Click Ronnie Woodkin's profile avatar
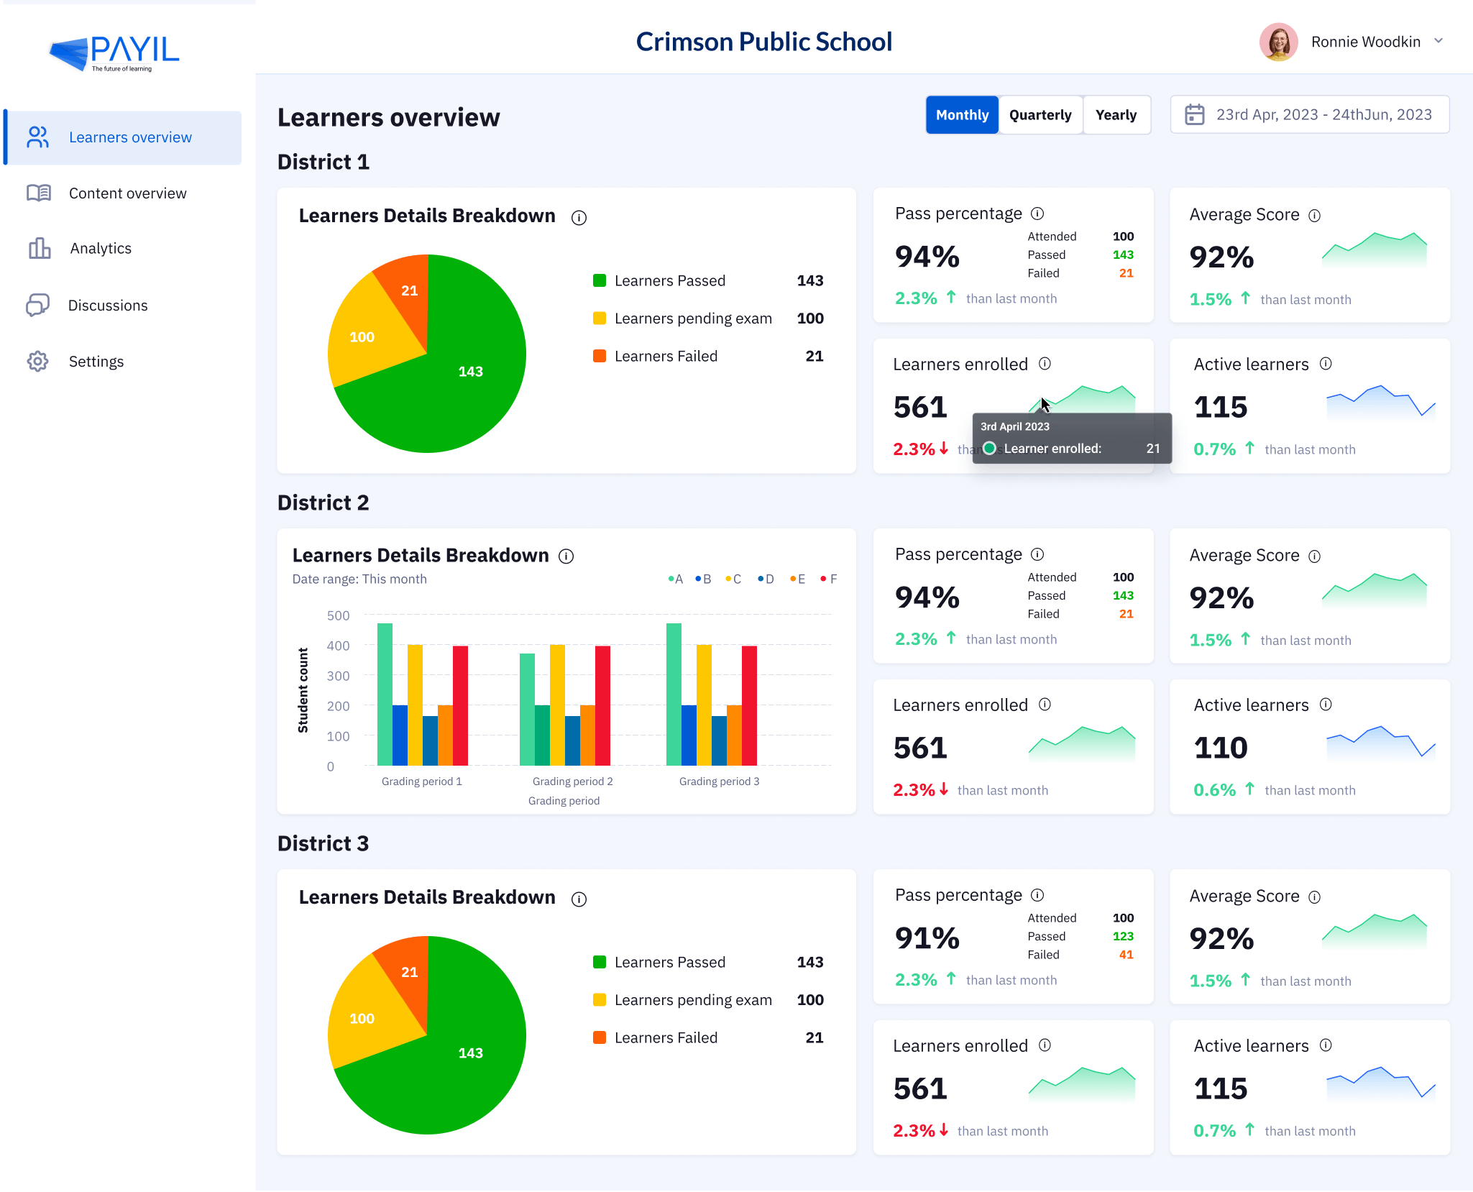1473x1192 pixels. [x=1278, y=42]
